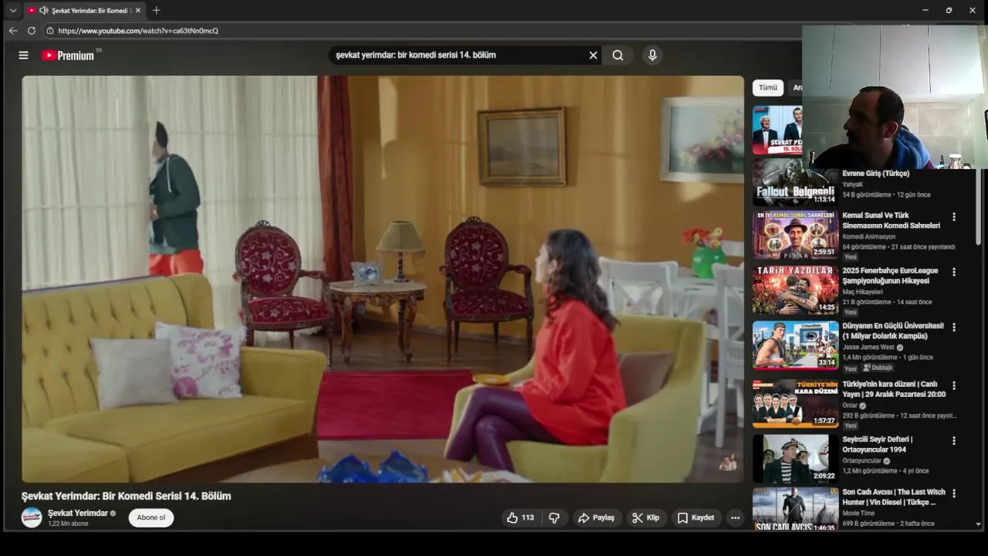The height and width of the screenshot is (556, 988).
Task: Click the Onlar channel name
Action: 850,405
